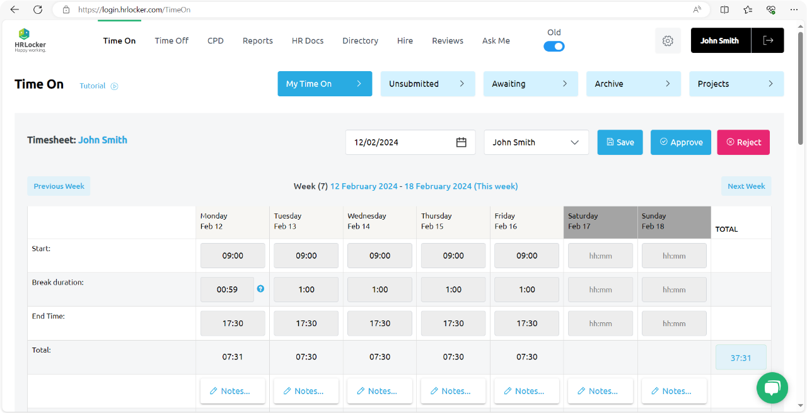Click the date input showing 12/02/2024
Viewport: 807px width, 413px height.
coord(397,142)
